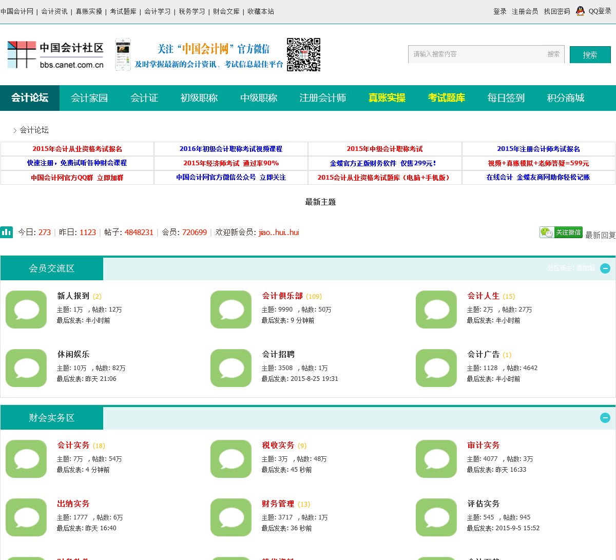The width and height of the screenshot is (616, 560).
Task: Click the 会计俱乐部 forum speech bubble icon
Action: [x=231, y=310]
